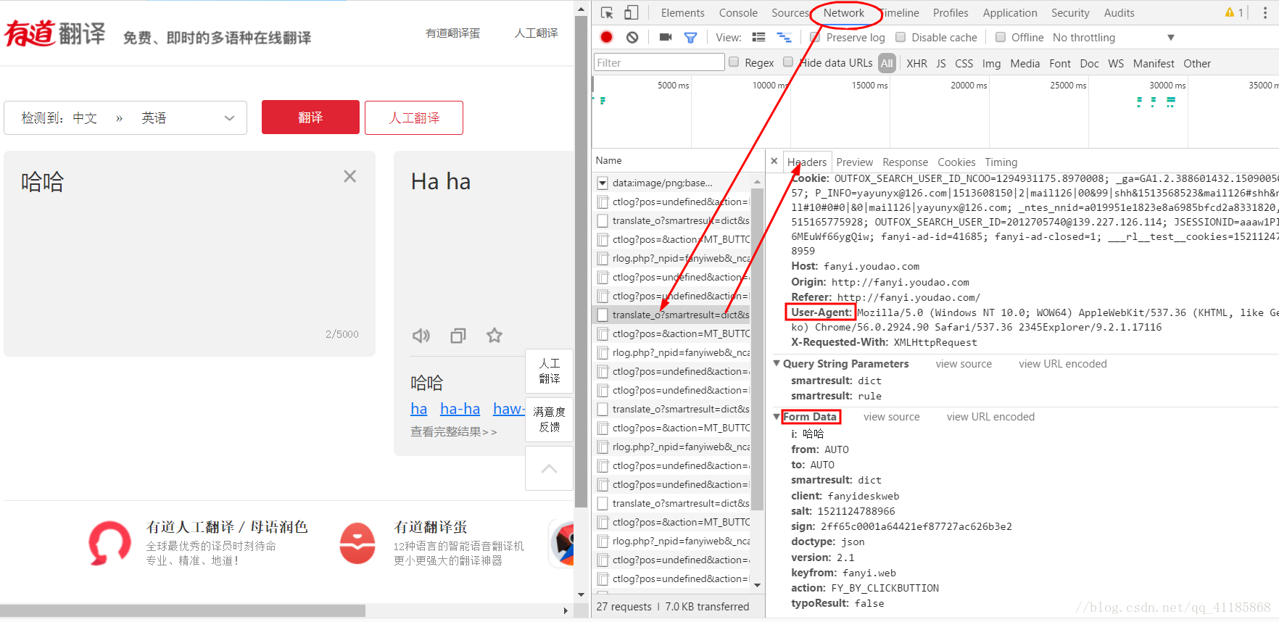Open the DevTools three-dot menu

click(x=1265, y=12)
